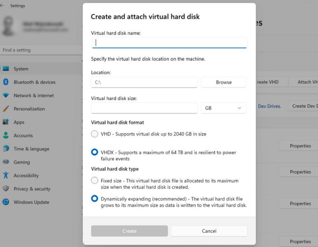Image resolution: width=318 pixels, height=247 pixels.
Task: Click the Privacy & security shield icon
Action: click(x=6, y=189)
